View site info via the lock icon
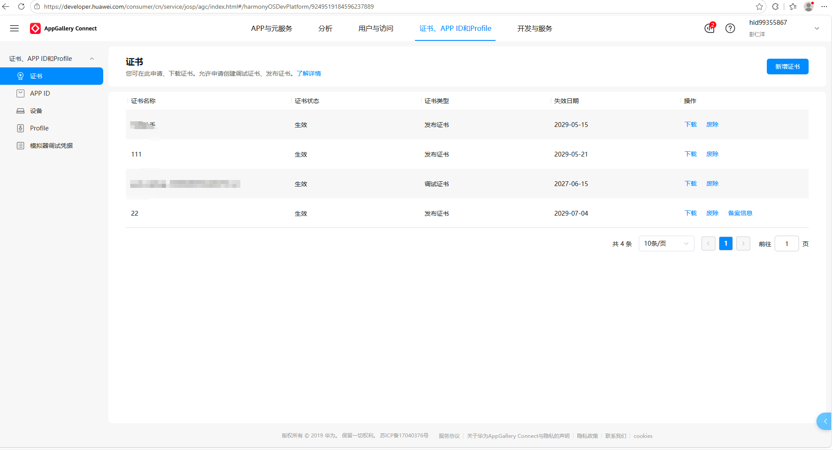This screenshot has width=833, height=450. click(x=37, y=7)
